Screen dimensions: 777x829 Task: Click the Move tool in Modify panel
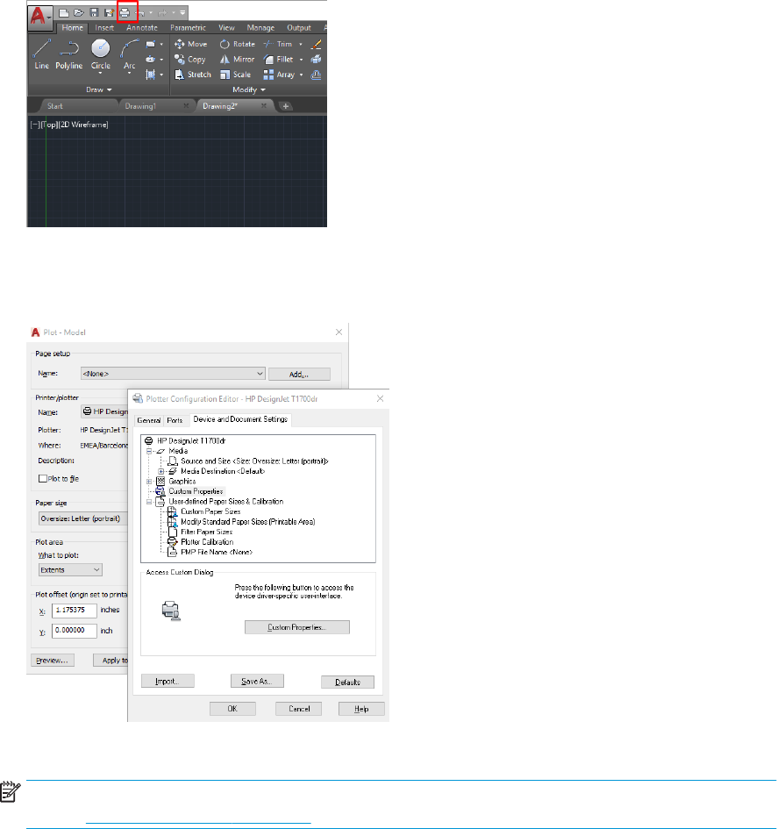coord(191,44)
